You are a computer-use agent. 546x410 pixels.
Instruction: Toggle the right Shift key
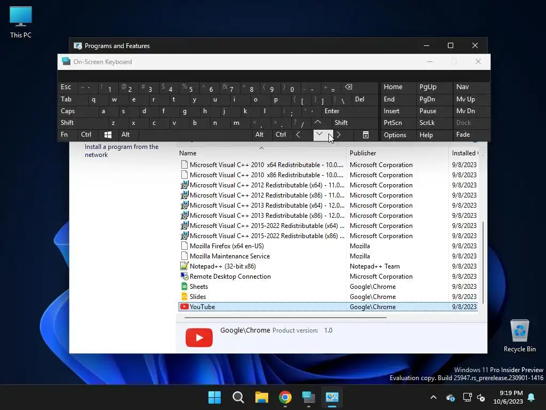(x=355, y=123)
